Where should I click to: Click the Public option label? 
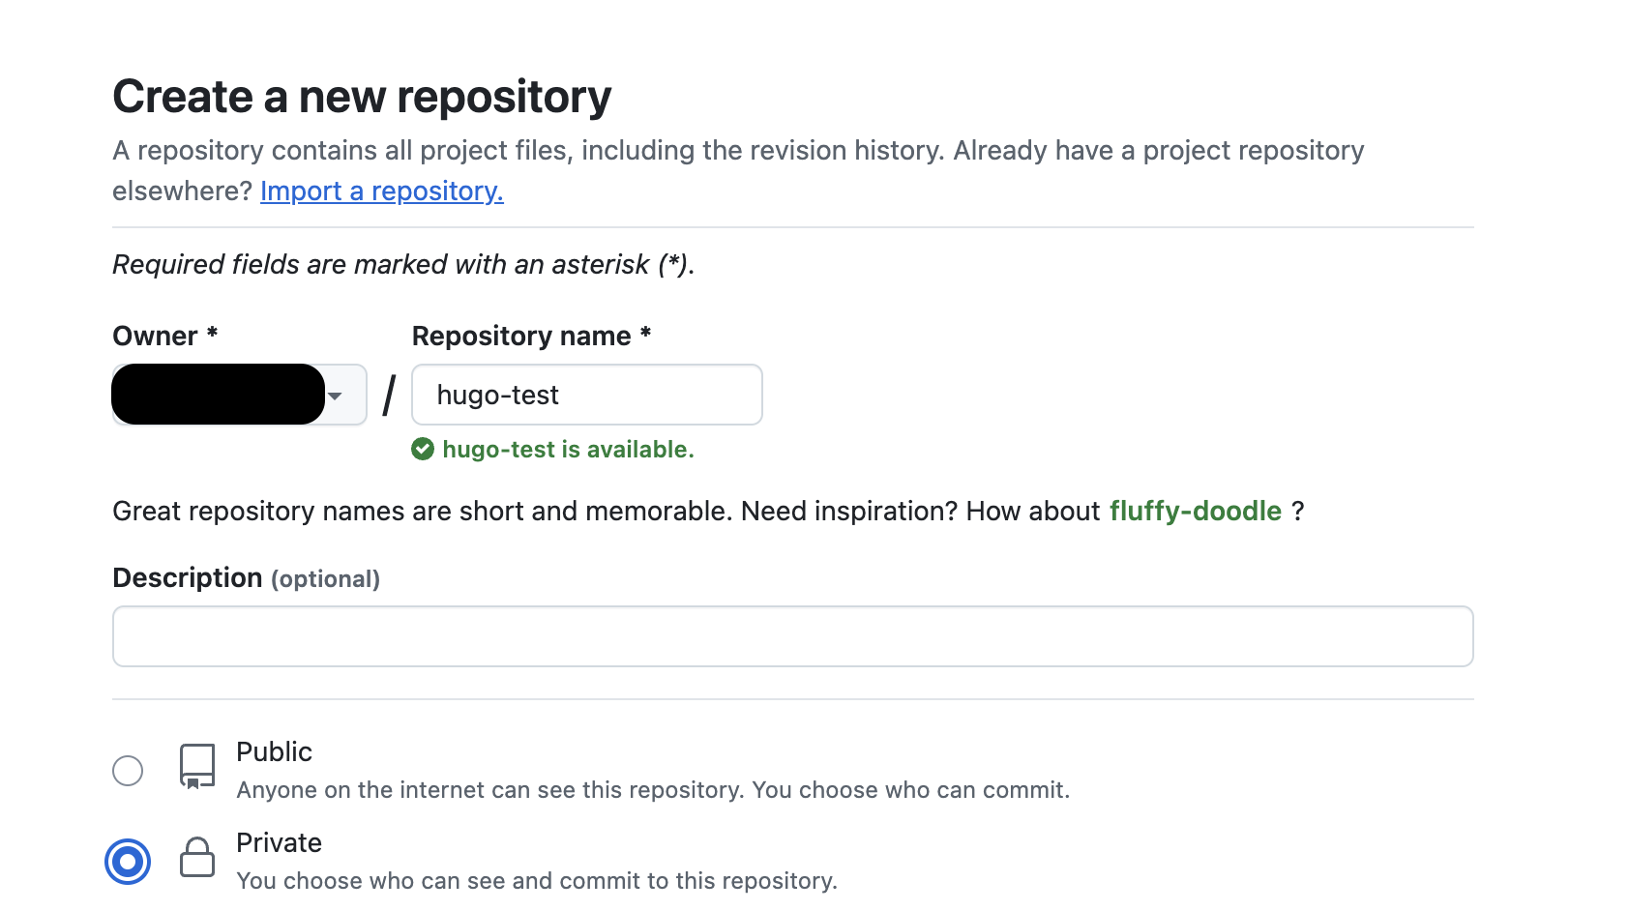274,751
